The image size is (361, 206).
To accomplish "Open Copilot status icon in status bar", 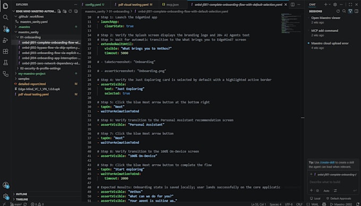I will (324, 204).
